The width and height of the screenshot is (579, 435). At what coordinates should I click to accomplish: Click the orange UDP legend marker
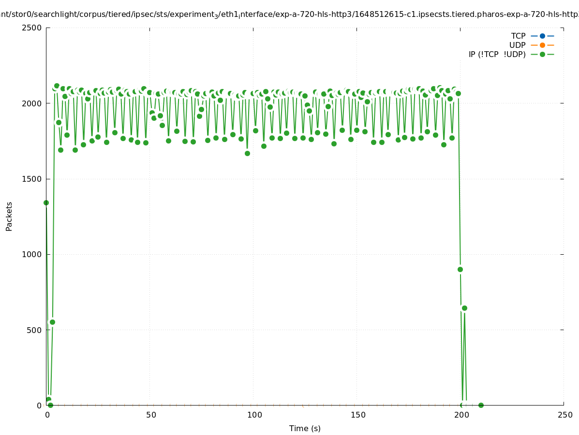coord(542,45)
